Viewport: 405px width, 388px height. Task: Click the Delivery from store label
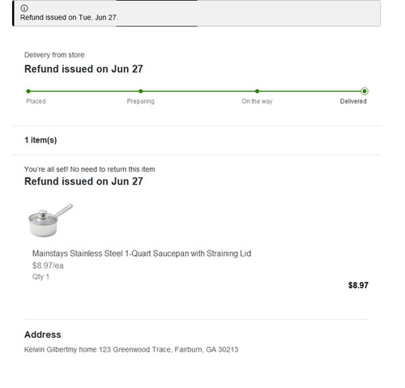(x=54, y=55)
